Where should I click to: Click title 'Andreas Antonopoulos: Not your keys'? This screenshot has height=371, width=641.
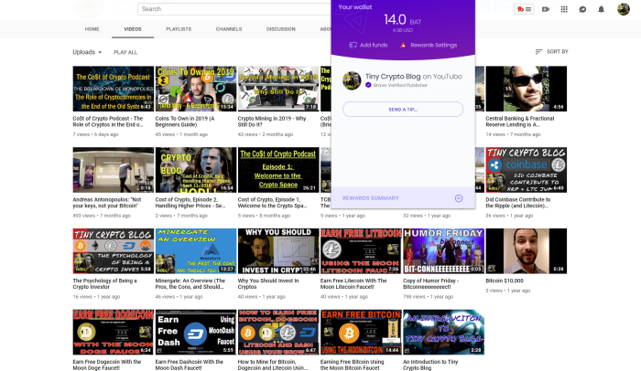pyautogui.click(x=107, y=203)
